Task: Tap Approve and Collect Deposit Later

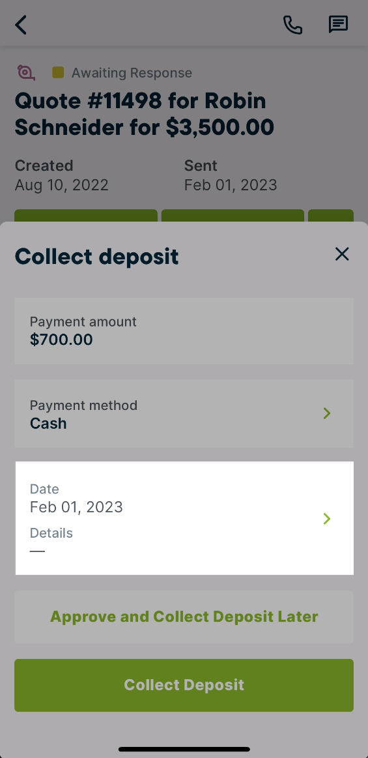Action: [184, 617]
